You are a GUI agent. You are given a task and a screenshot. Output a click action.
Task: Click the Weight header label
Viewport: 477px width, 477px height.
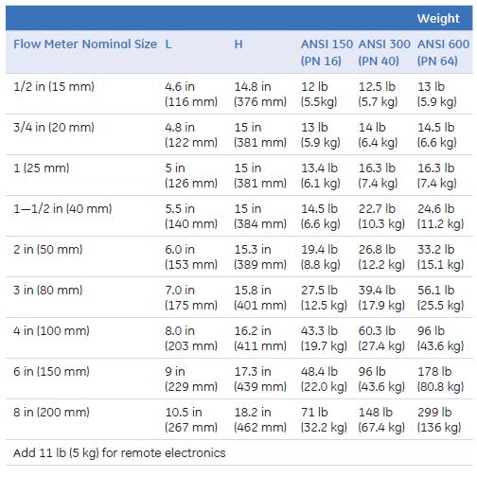(438, 19)
